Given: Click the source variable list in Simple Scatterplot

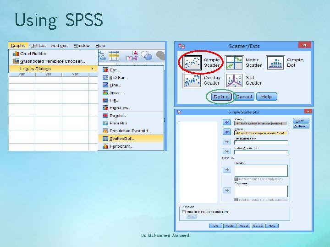Looking at the screenshot, I should (x=198, y=162).
